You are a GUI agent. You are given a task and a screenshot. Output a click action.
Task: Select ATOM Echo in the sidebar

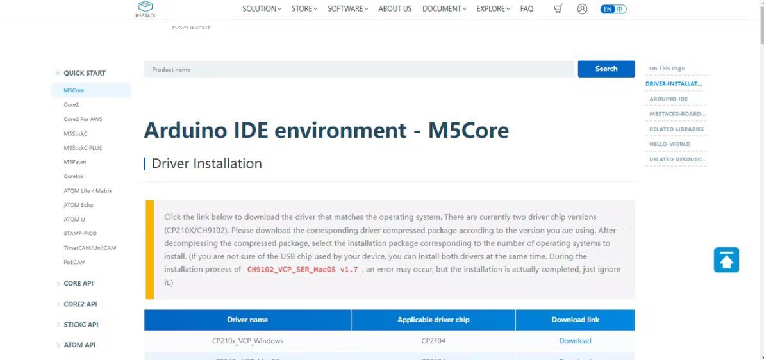tap(78, 205)
